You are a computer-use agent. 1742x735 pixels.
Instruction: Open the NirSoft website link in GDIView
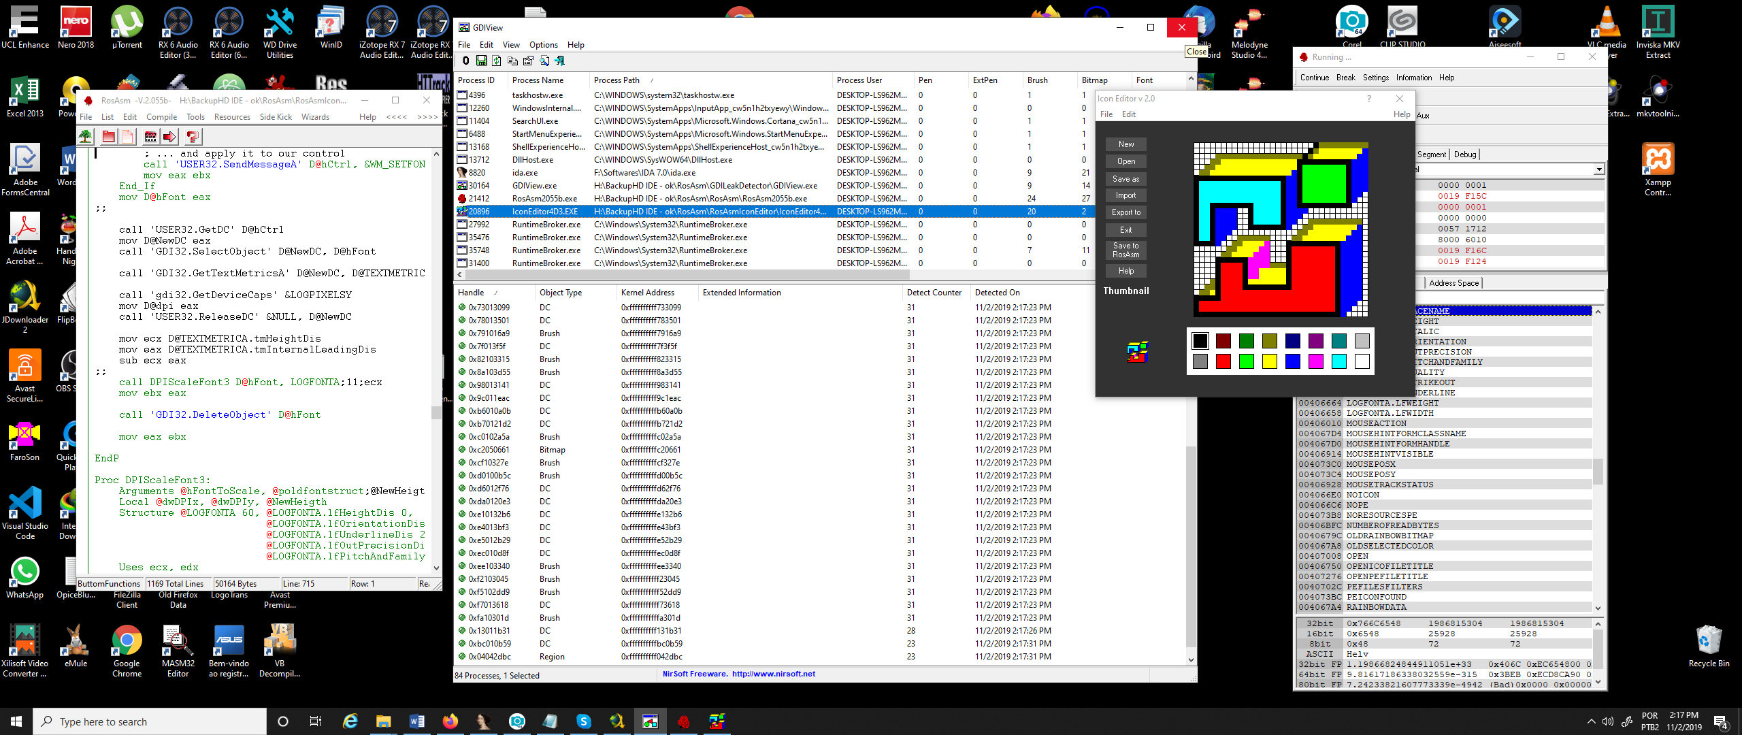pyautogui.click(x=774, y=674)
